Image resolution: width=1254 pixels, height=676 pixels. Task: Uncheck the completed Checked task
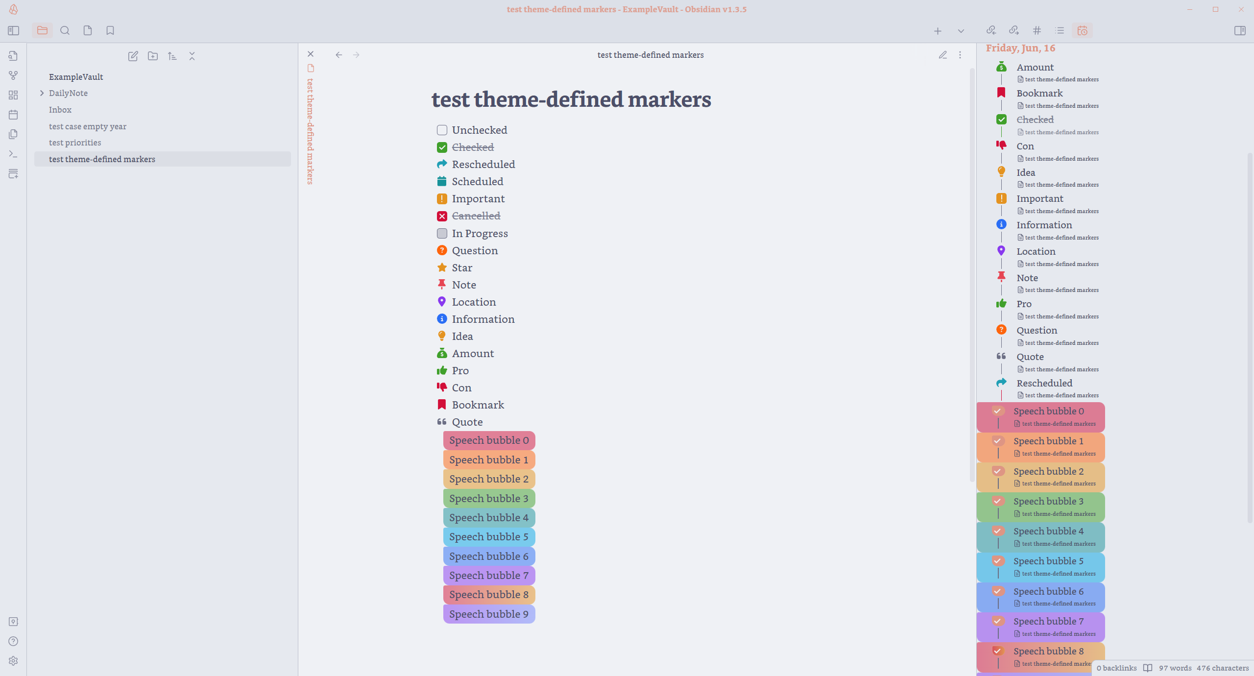[x=442, y=147]
